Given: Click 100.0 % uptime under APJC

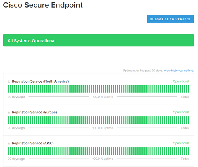Looking at the screenshot, I should pyautogui.click(x=103, y=159).
